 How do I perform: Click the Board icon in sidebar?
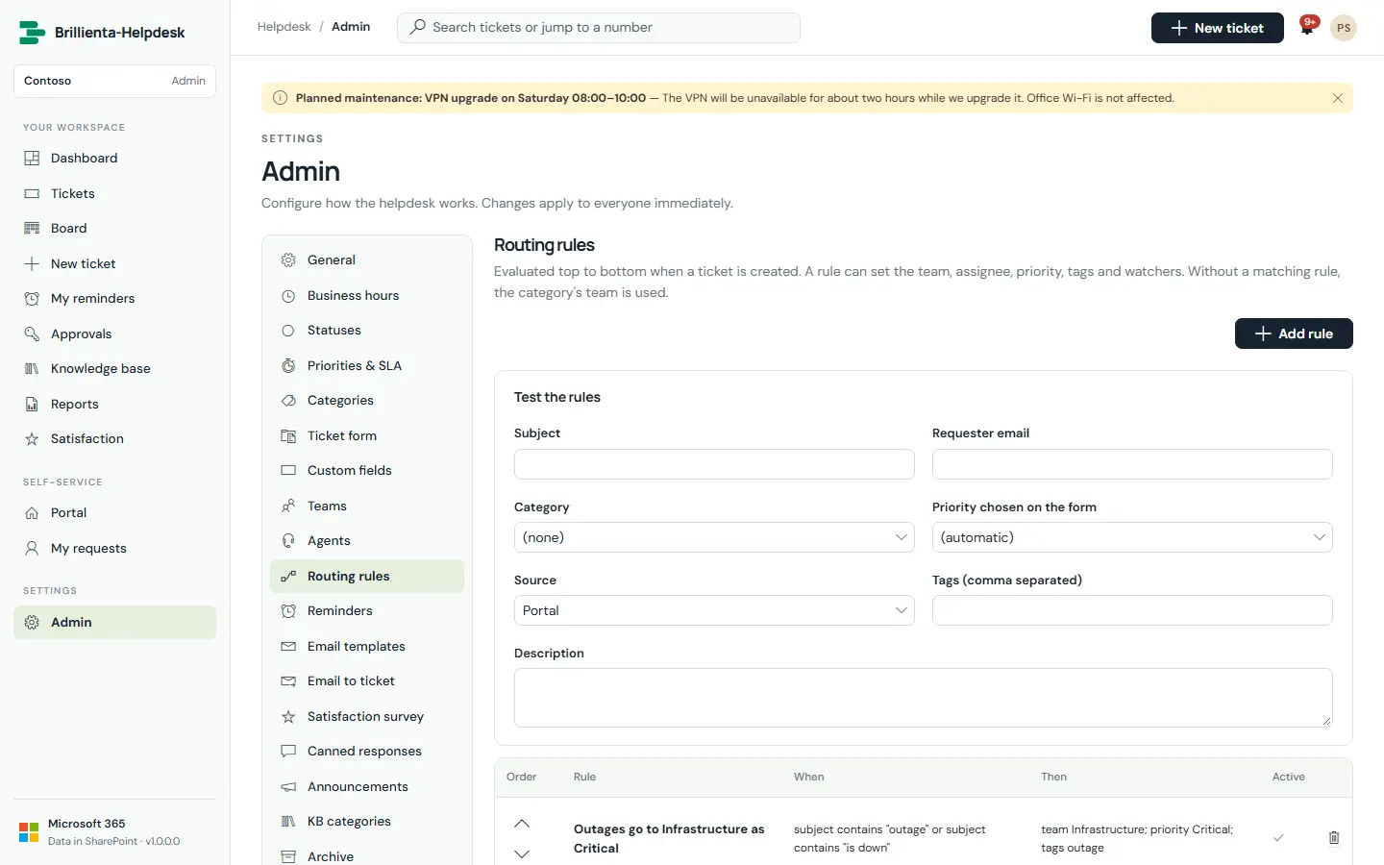pos(32,229)
